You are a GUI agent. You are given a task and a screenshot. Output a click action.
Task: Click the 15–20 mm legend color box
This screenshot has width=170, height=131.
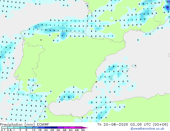(x=42, y=128)
